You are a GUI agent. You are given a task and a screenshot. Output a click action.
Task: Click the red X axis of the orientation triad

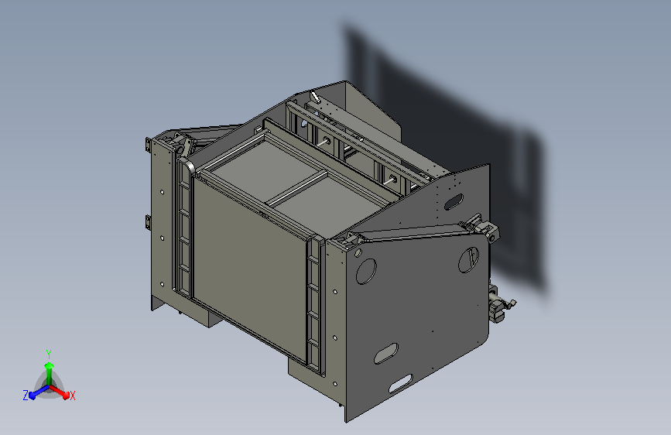(60, 392)
